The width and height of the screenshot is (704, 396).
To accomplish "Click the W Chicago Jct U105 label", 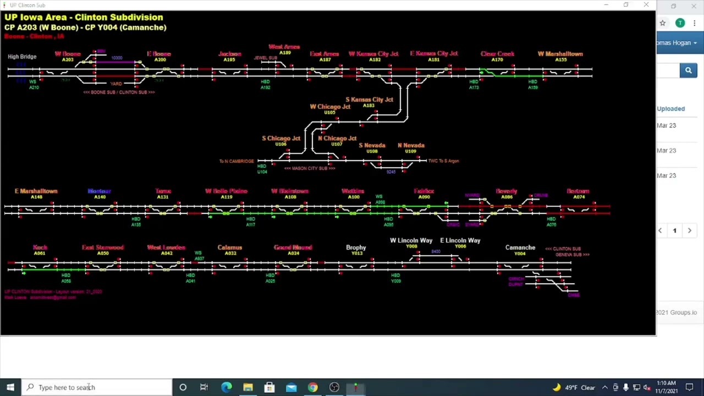I will [329, 109].
